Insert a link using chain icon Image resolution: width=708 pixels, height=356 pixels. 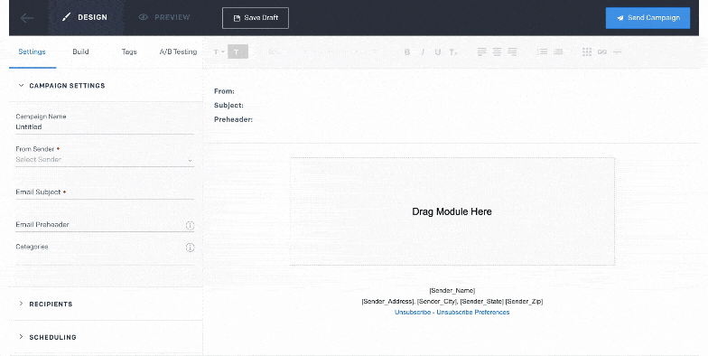601,52
